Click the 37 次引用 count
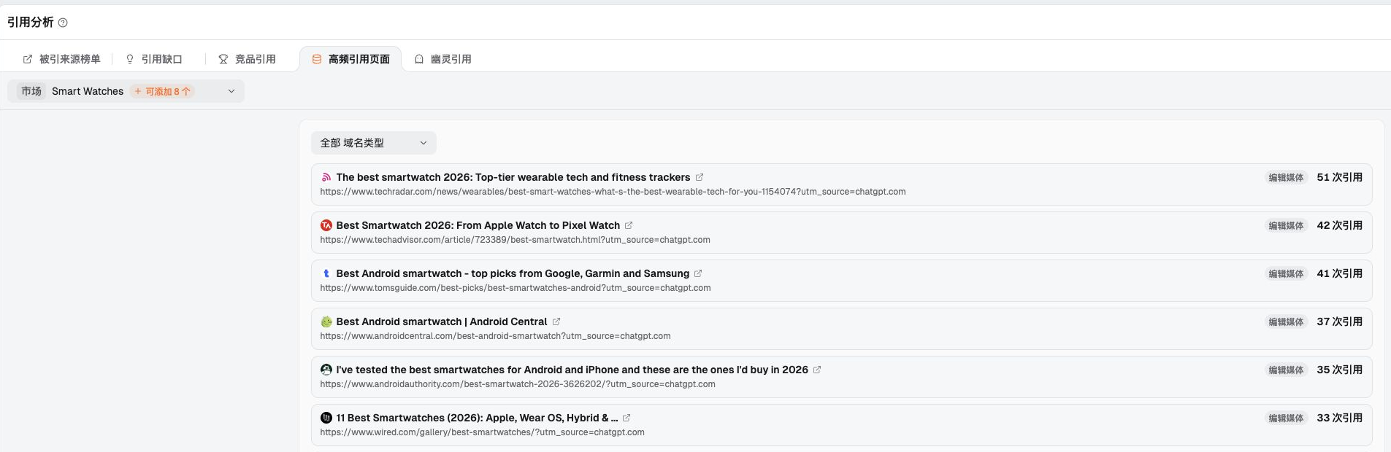 pyautogui.click(x=1339, y=322)
